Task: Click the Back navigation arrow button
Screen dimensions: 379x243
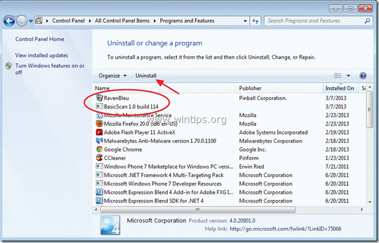Action: pos(9,21)
